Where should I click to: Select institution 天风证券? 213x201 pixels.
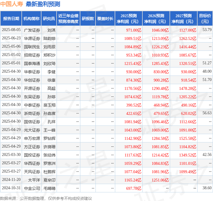coord(32,172)
